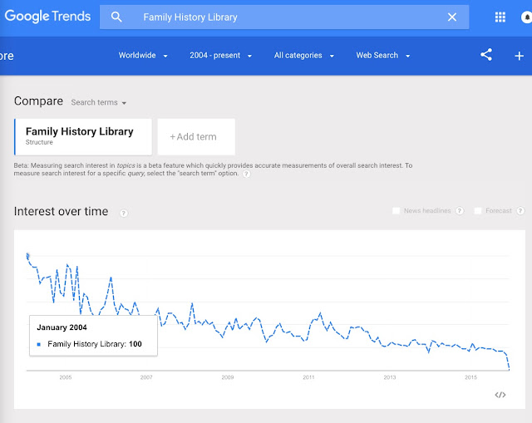Open the 2004 - present date dropdown

pos(220,56)
